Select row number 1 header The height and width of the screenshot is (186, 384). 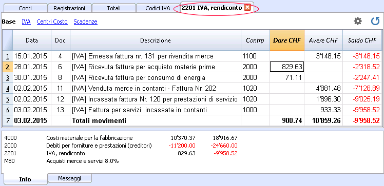click(8, 56)
